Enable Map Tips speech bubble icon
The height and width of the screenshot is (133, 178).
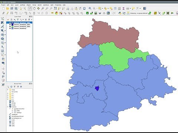pyautogui.click(x=133, y=8)
